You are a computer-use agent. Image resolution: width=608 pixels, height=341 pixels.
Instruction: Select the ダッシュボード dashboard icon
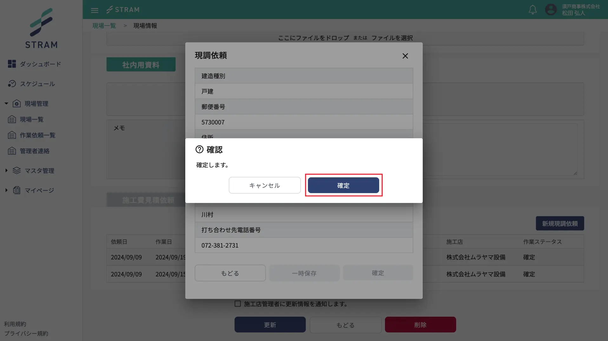(x=12, y=64)
